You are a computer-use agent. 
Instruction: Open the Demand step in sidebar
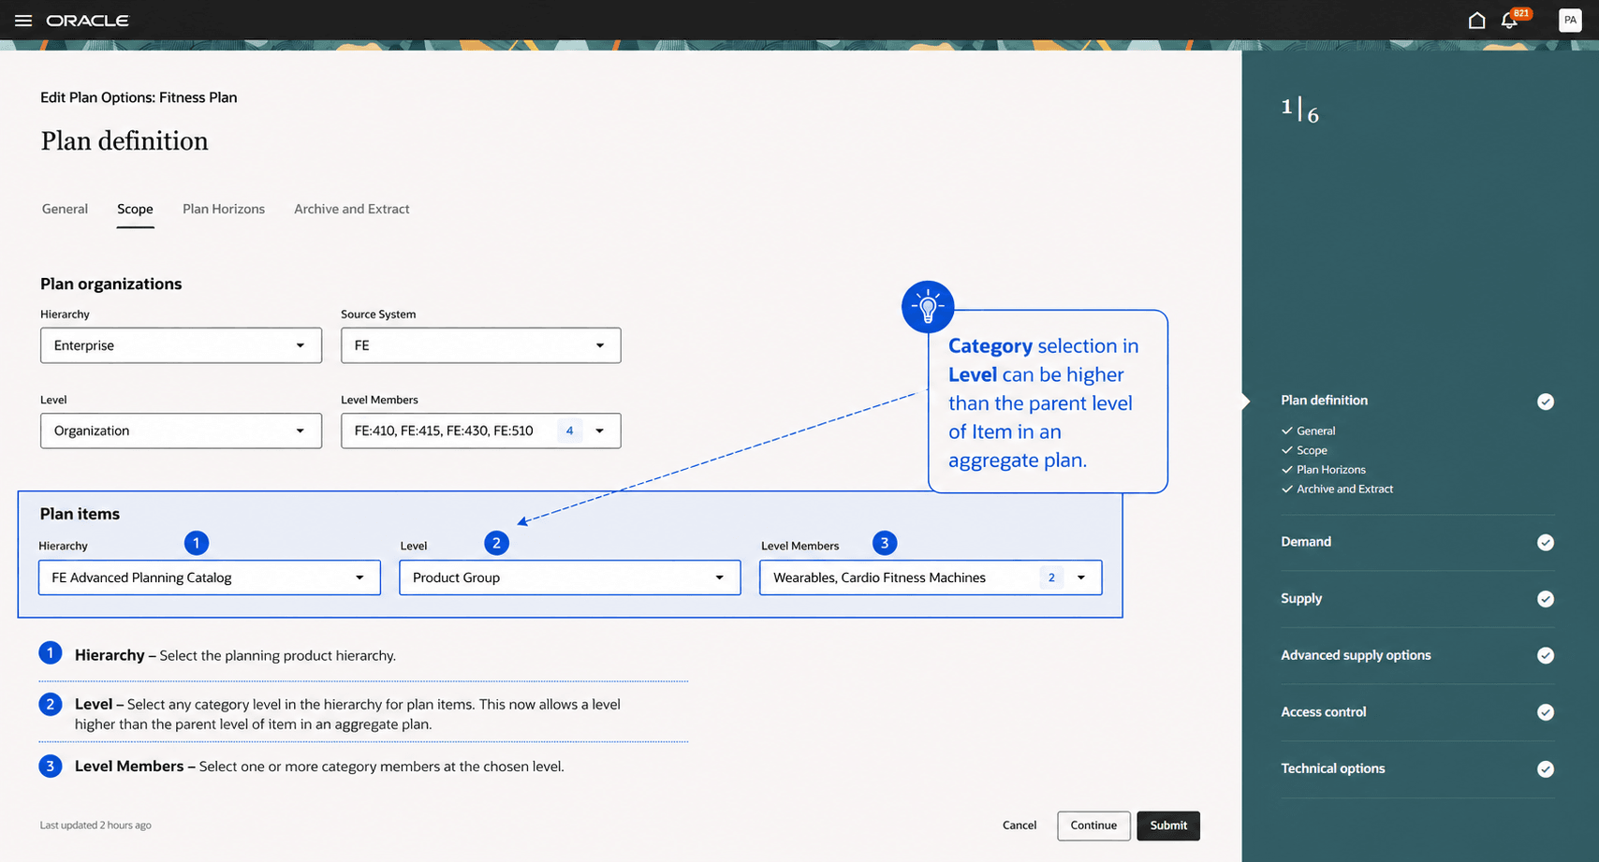pyautogui.click(x=1306, y=542)
